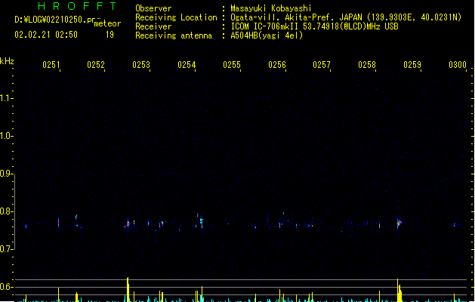Click the 0251 time marker
Screen dimensions: 475x302
point(51,65)
